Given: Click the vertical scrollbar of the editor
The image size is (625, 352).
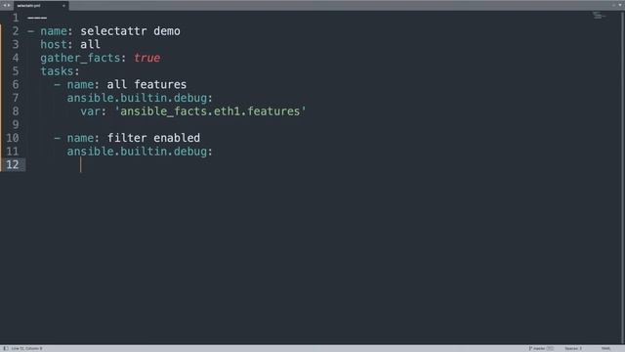Looking at the screenshot, I should tap(623, 177).
